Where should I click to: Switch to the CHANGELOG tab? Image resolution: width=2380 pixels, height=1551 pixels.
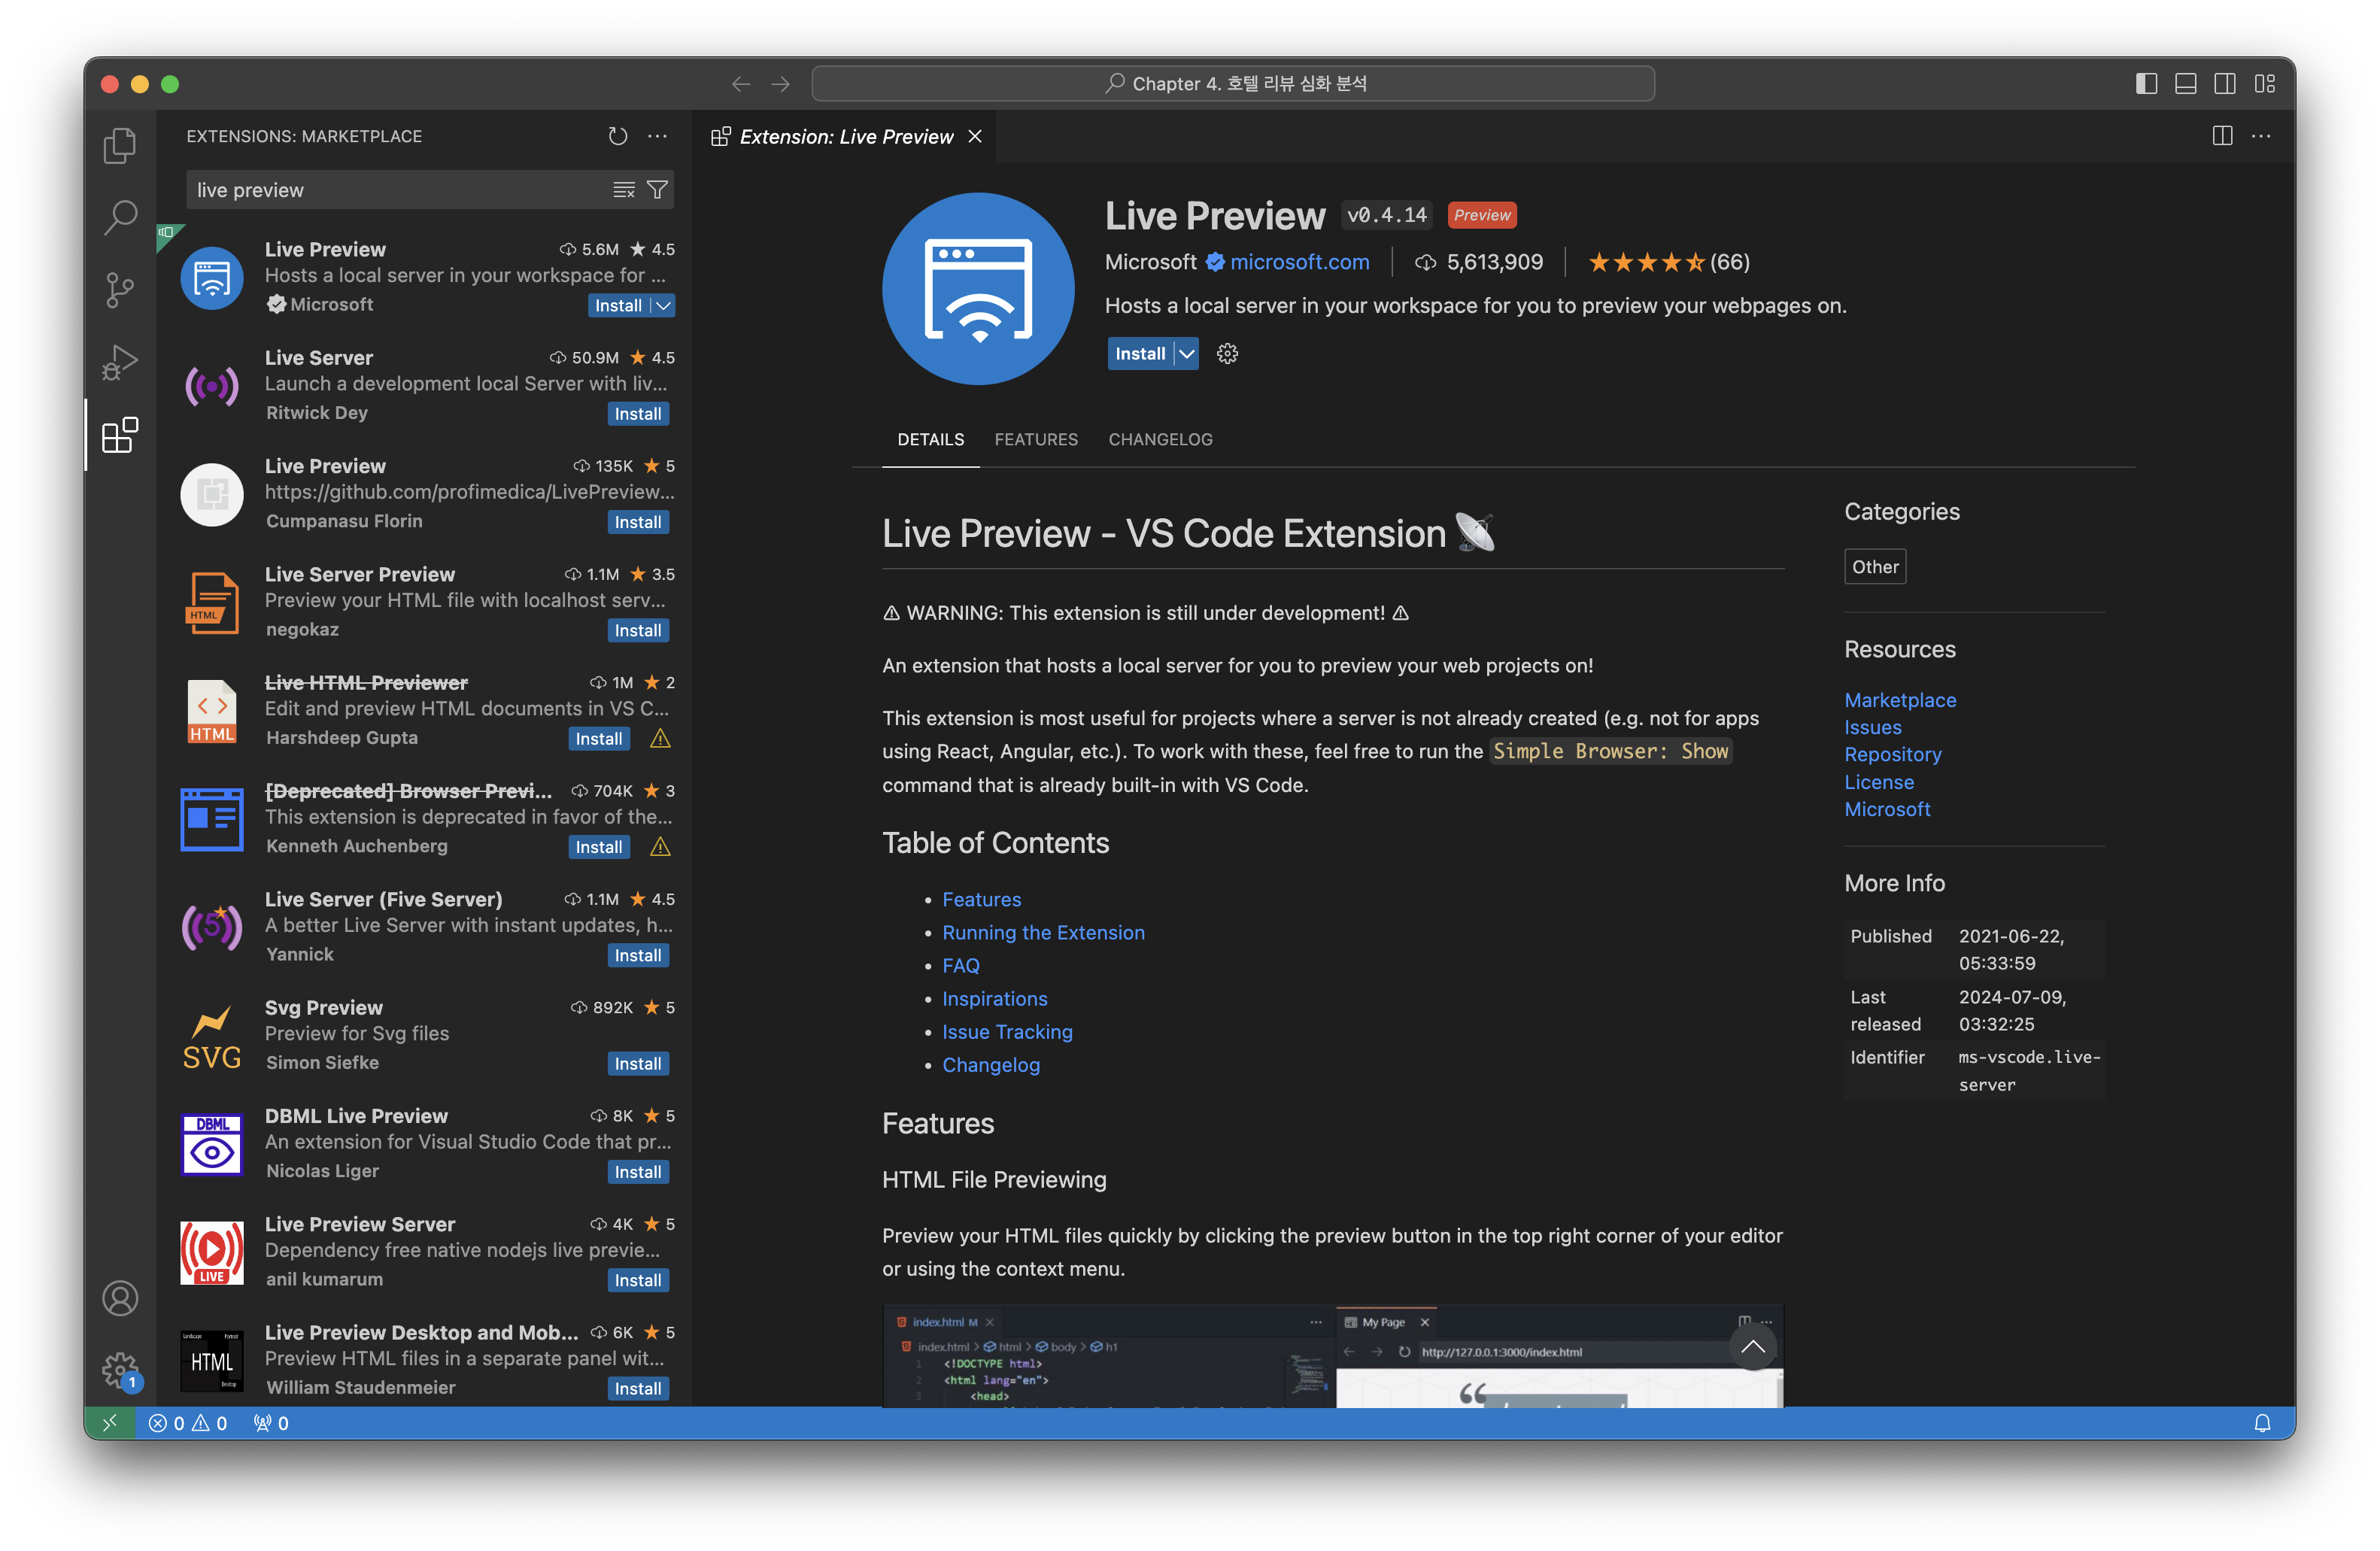(x=1160, y=440)
